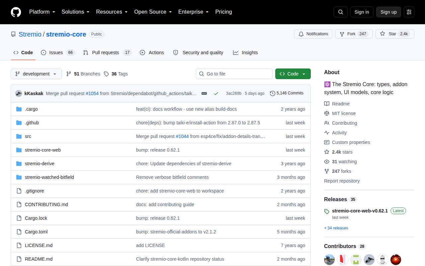Click the tag icon next to 36 Tags
Image resolution: width=425 pixels, height=266 pixels.
coord(106,74)
